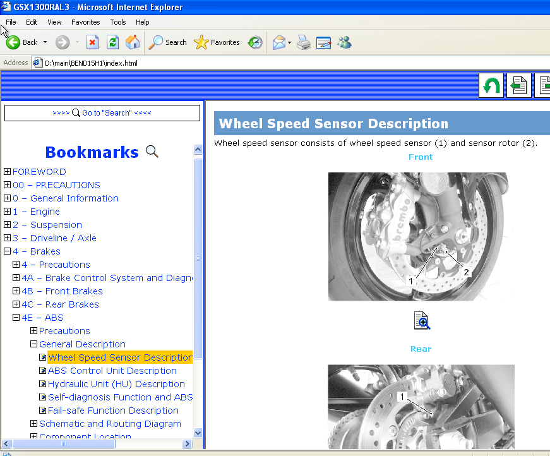Click the Print icon
Screen dimensions: 550x456
point(303,42)
